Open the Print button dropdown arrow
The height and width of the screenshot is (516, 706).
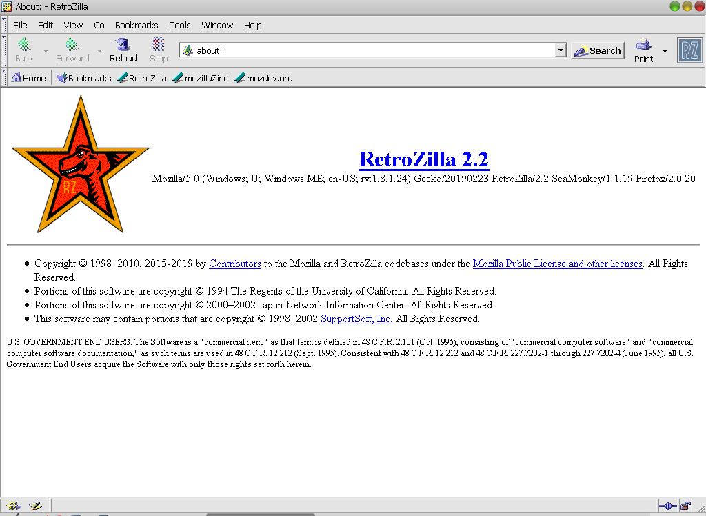(664, 50)
